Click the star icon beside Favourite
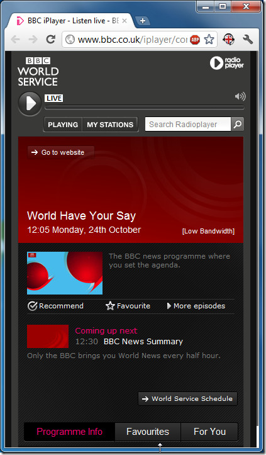Screen dimensions: 266x455 (x=110, y=306)
